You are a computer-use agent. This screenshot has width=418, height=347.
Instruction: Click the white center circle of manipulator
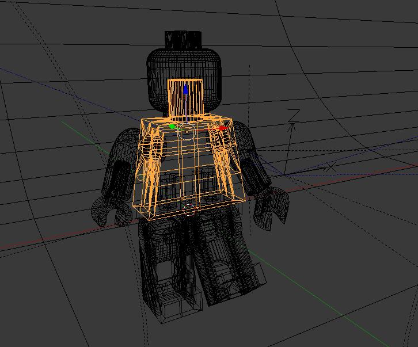187,132
